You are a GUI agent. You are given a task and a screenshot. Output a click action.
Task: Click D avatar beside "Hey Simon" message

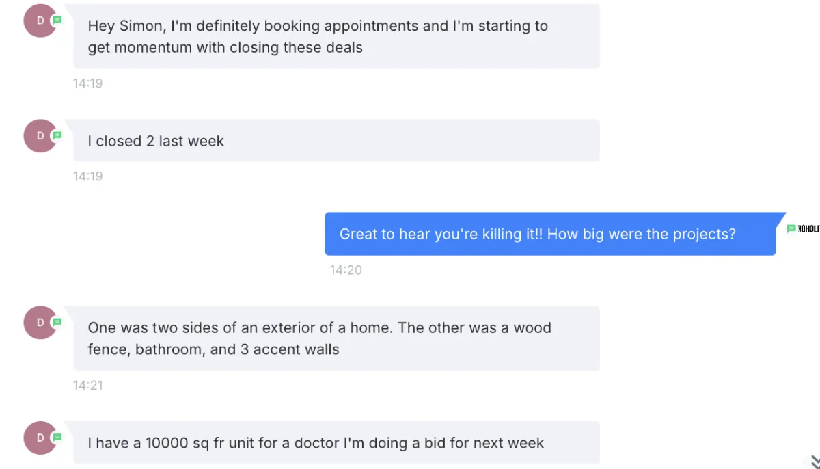click(x=40, y=21)
